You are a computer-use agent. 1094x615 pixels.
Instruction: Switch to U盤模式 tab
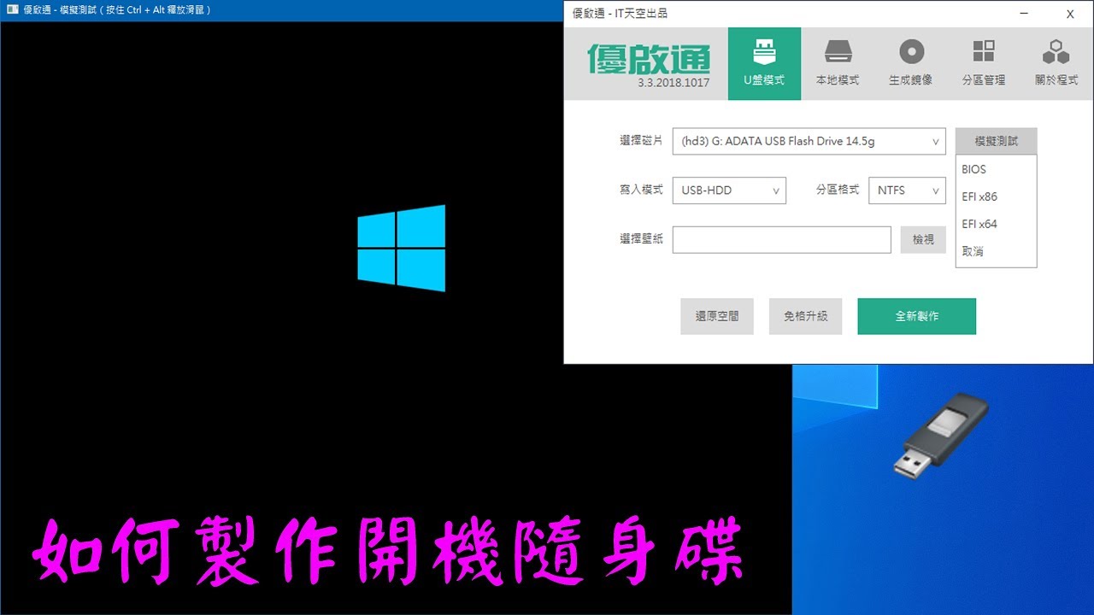(x=764, y=63)
